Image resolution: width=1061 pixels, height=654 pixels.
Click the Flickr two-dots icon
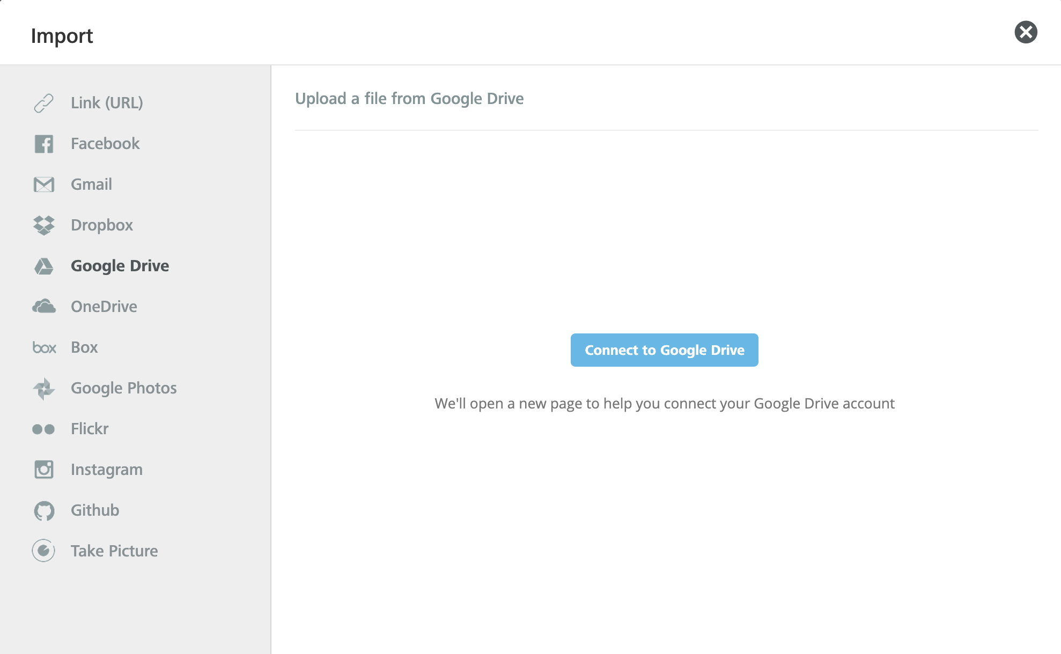point(43,429)
